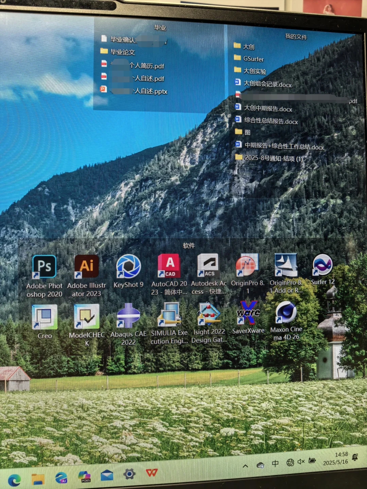Open the 大创实验 folder
The height and width of the screenshot is (489, 367).
pos(250,71)
